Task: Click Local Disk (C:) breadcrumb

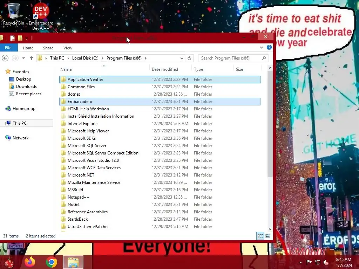Action: [85, 58]
